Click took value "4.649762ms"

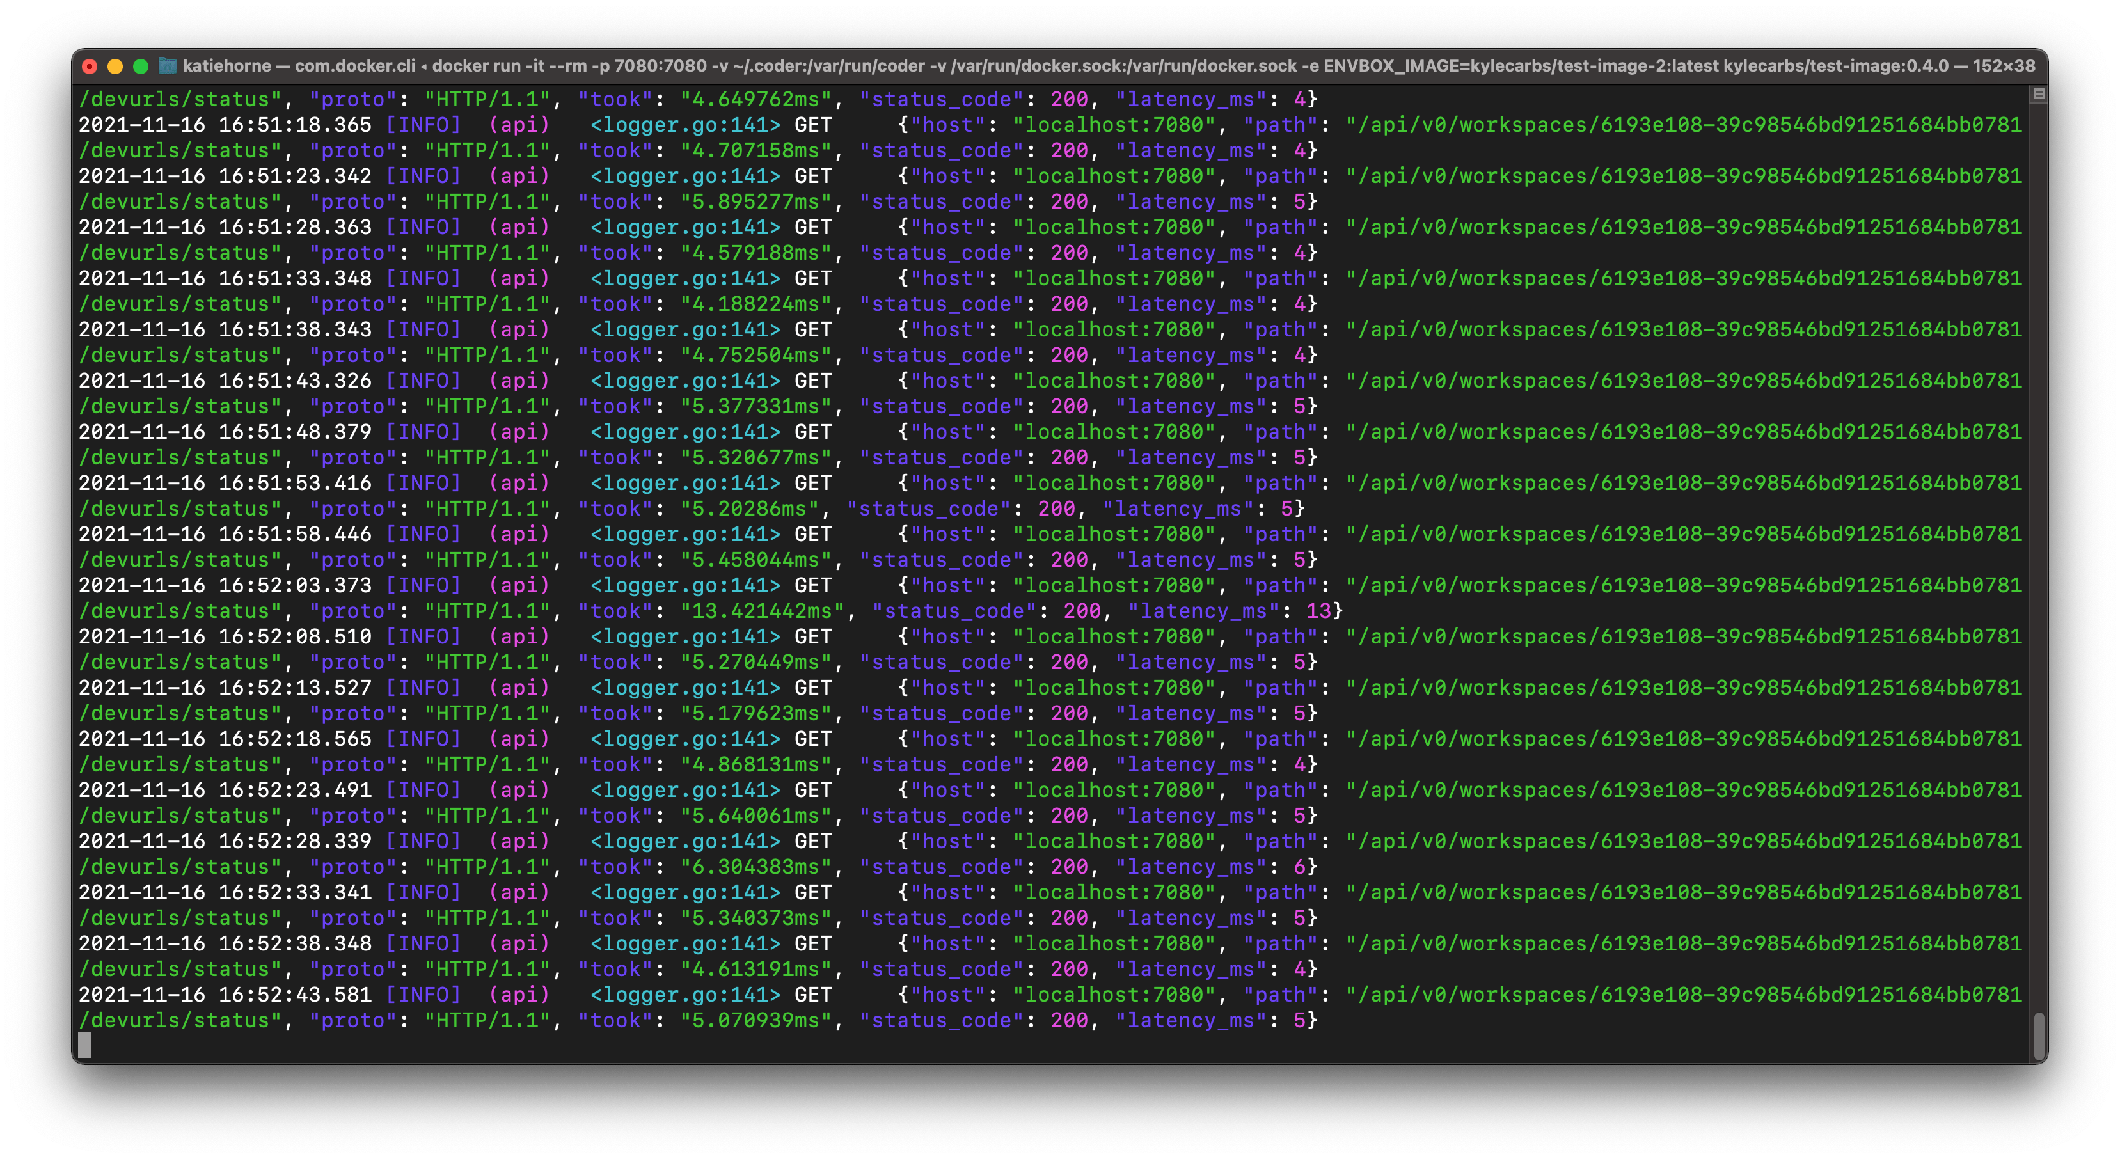pyautogui.click(x=755, y=100)
